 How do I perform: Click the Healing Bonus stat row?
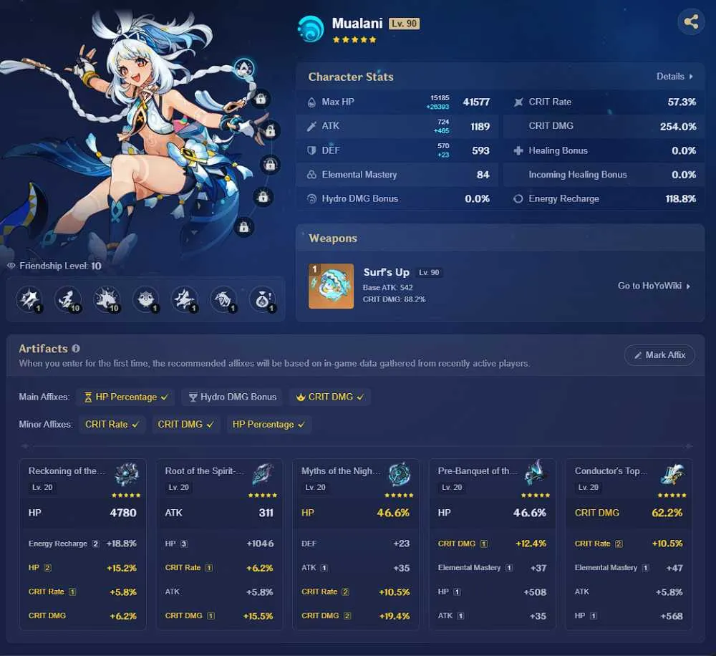pyautogui.click(x=604, y=150)
